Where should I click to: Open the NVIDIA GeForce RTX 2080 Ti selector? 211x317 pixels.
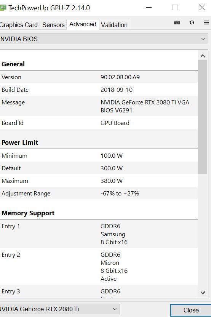[x=60, y=309]
